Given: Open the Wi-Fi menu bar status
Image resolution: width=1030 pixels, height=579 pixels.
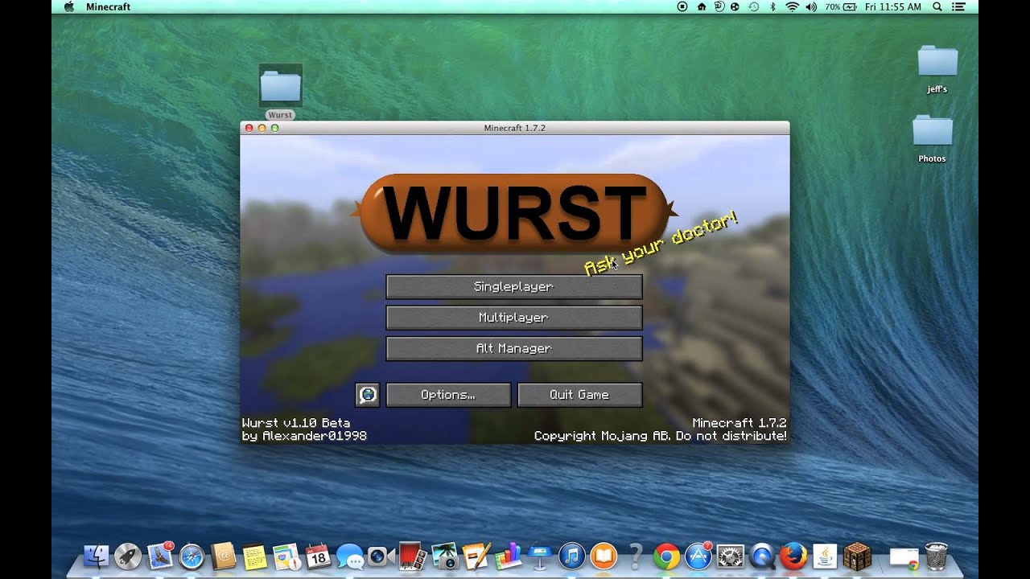Looking at the screenshot, I should click(x=792, y=6).
